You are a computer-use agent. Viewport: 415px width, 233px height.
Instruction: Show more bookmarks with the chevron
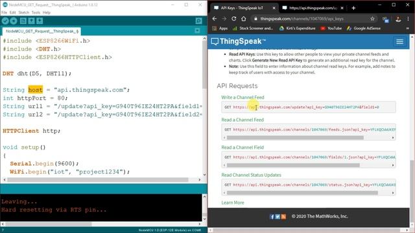pyautogui.click(x=408, y=28)
